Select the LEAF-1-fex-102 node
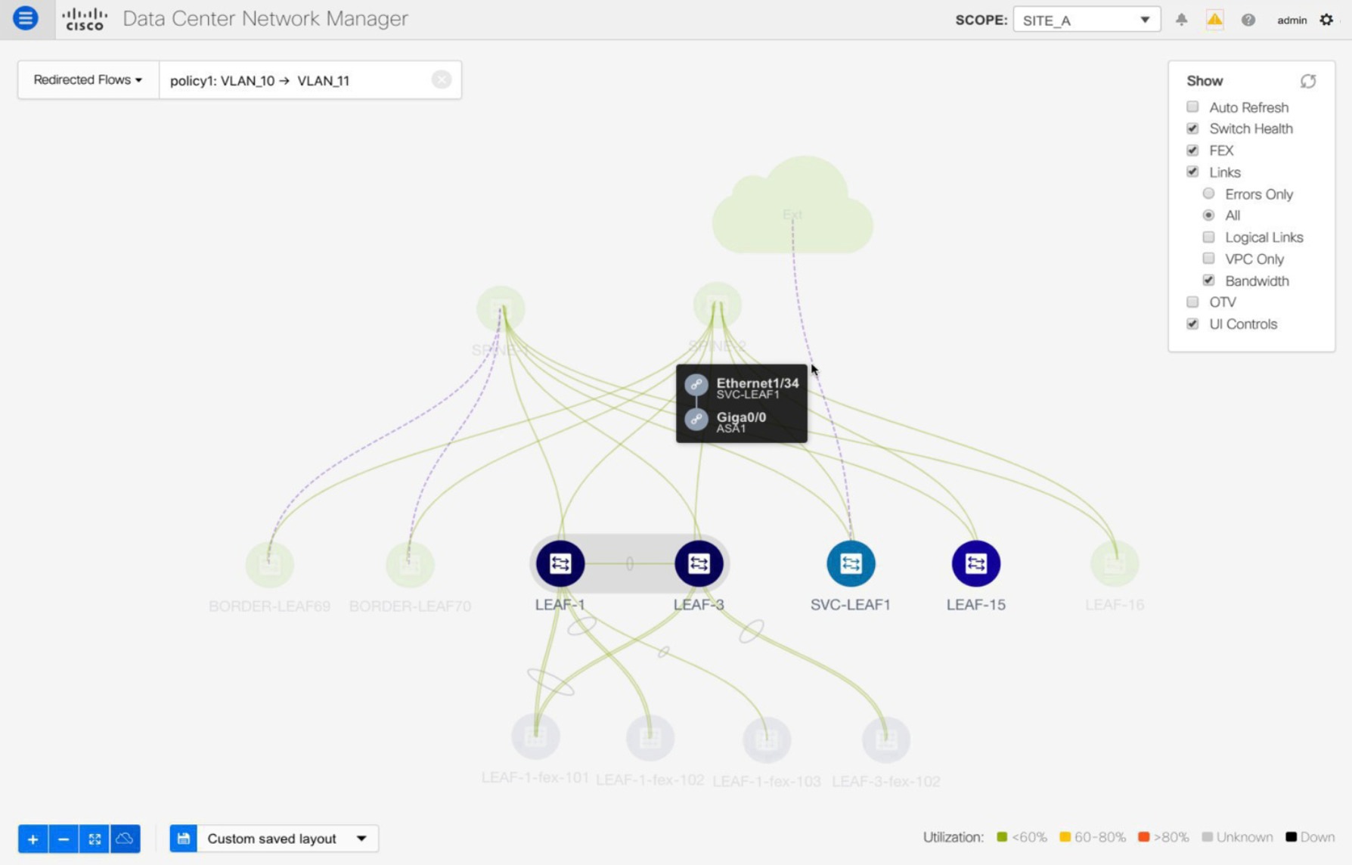 [x=650, y=737]
